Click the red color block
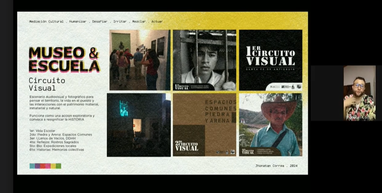The width and height of the screenshot is (382, 193). coord(43,166)
